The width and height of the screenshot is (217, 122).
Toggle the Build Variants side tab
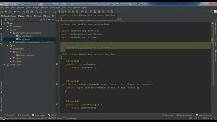tap(1, 104)
